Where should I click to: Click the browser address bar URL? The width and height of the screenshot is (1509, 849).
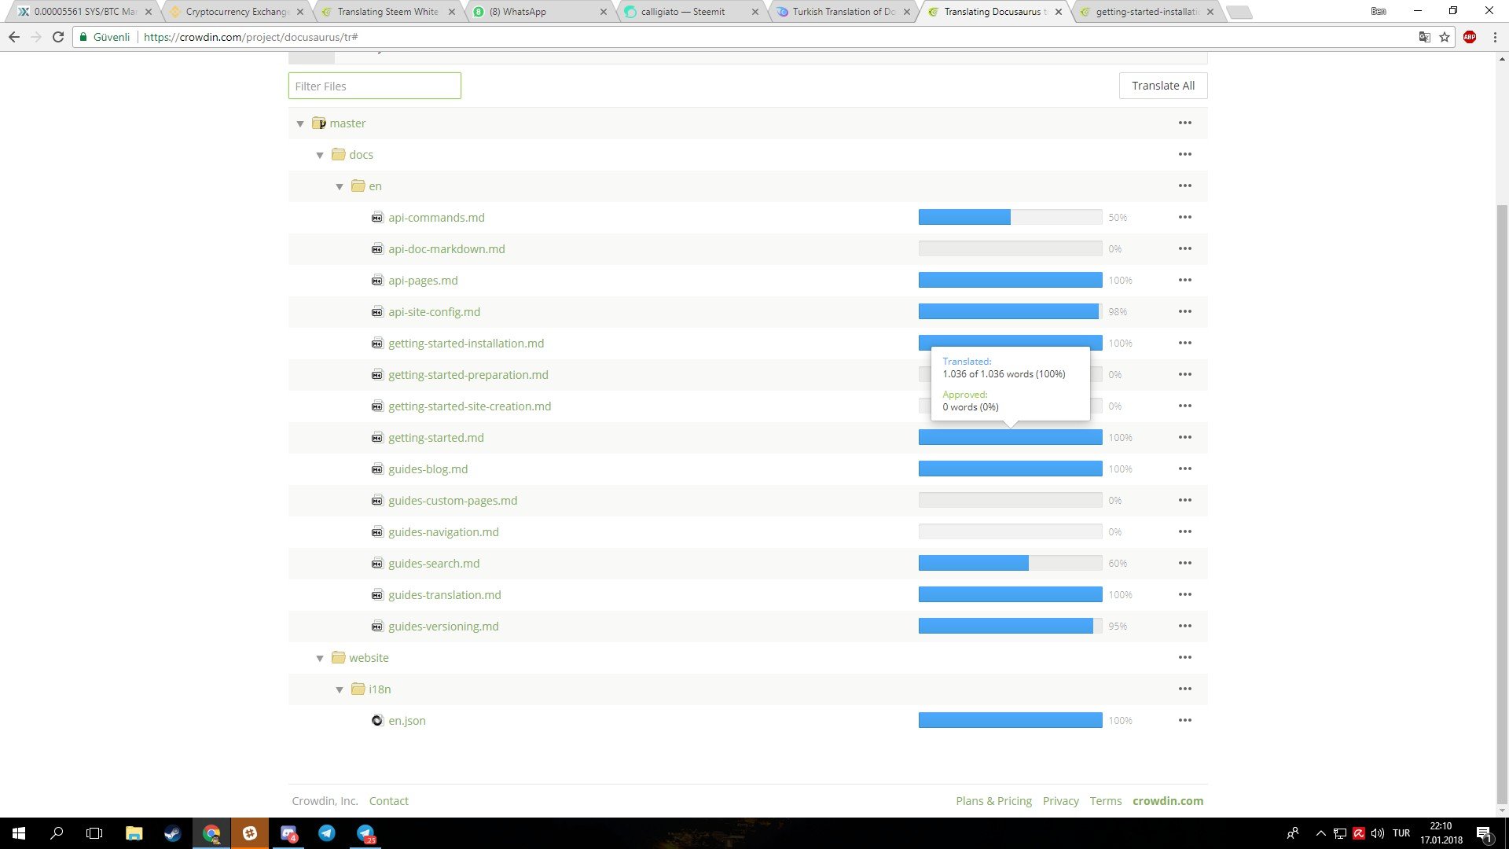[250, 37]
